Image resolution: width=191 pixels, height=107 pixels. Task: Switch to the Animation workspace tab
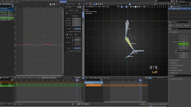[63, 1]
